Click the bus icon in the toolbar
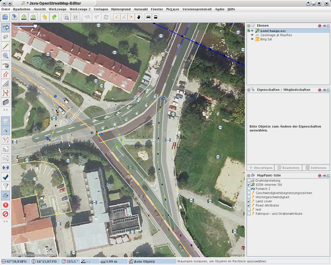Screen dimensions: 331x265 156,17
